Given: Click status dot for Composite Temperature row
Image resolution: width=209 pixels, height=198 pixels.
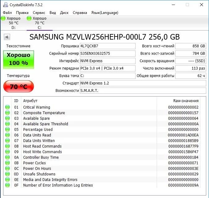Looking at the screenshot, I should click(x=7, y=113).
